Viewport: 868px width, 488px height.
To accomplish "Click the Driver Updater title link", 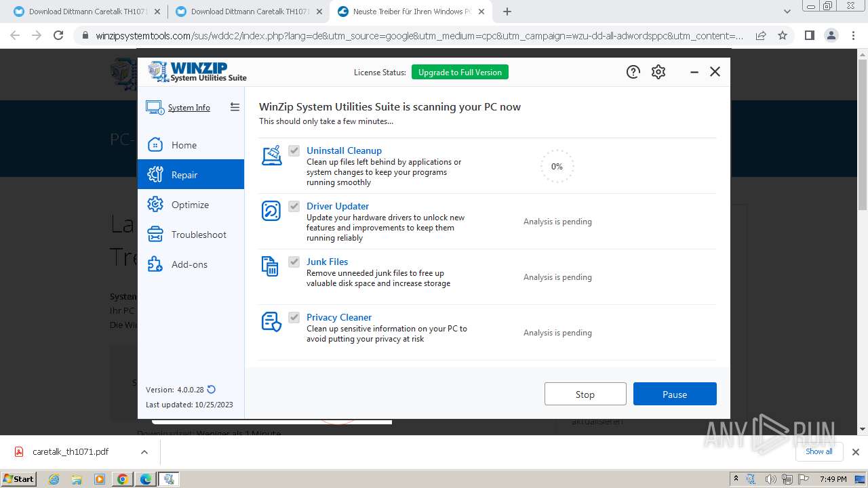I will click(x=338, y=206).
